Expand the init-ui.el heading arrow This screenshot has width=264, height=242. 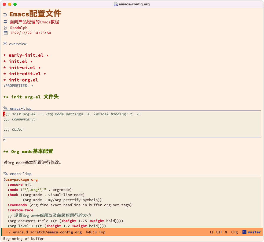click(39, 68)
